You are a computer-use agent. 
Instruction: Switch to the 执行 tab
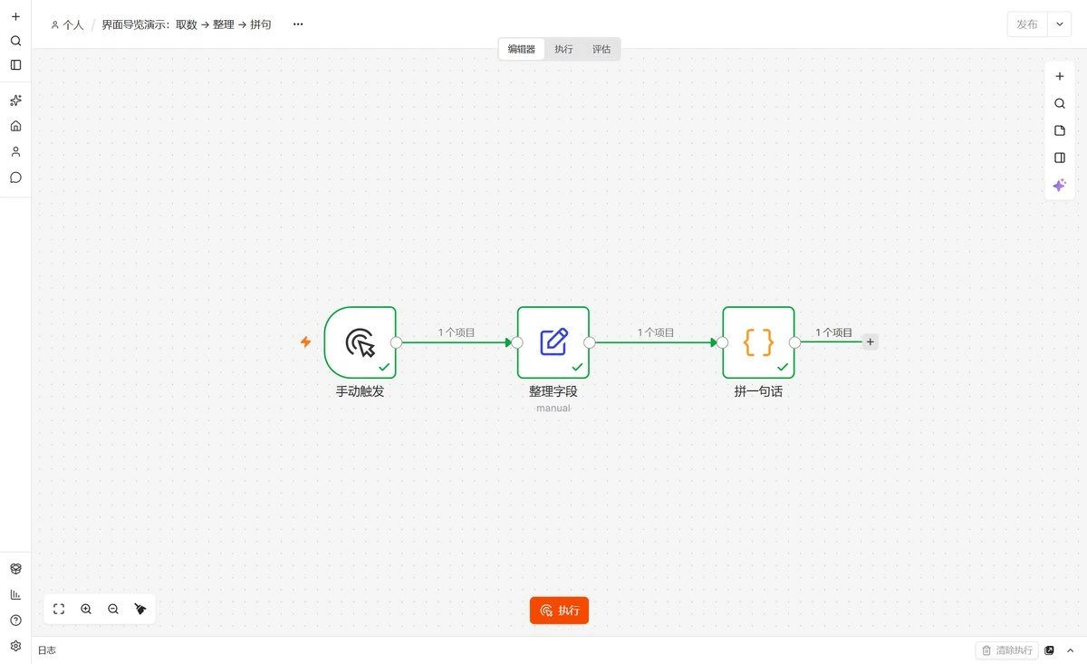pos(563,49)
